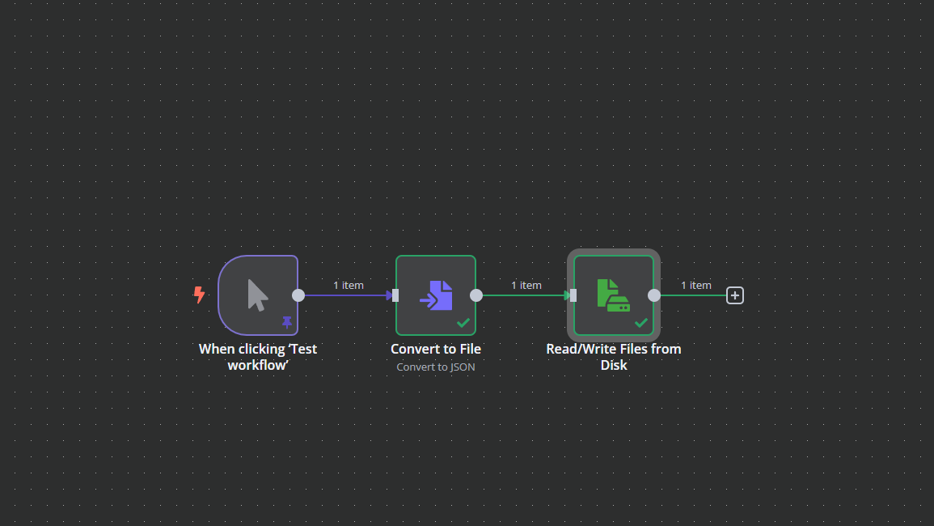Click the "Convert to JSON" subtitle text

435,367
